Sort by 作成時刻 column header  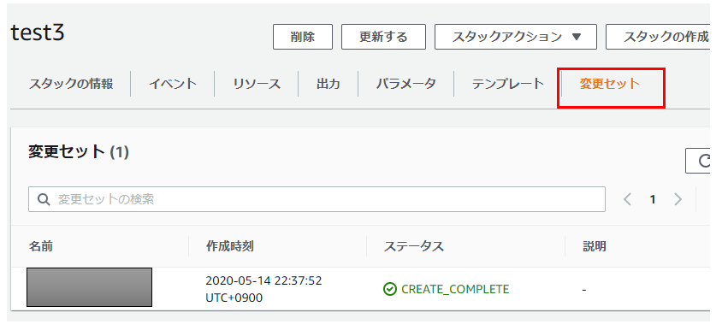[230, 246]
